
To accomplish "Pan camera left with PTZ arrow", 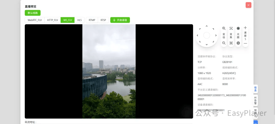I will pos(198,36).
